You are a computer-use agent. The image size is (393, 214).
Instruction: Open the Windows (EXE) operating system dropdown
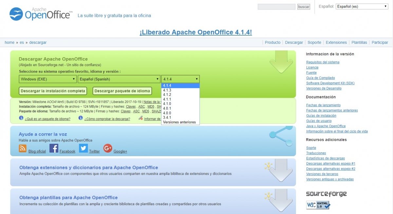(48, 79)
